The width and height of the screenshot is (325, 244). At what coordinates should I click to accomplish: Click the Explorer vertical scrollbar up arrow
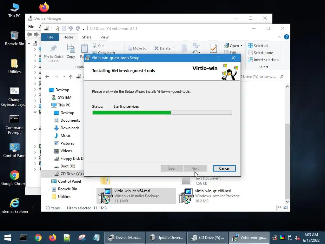click(287, 86)
